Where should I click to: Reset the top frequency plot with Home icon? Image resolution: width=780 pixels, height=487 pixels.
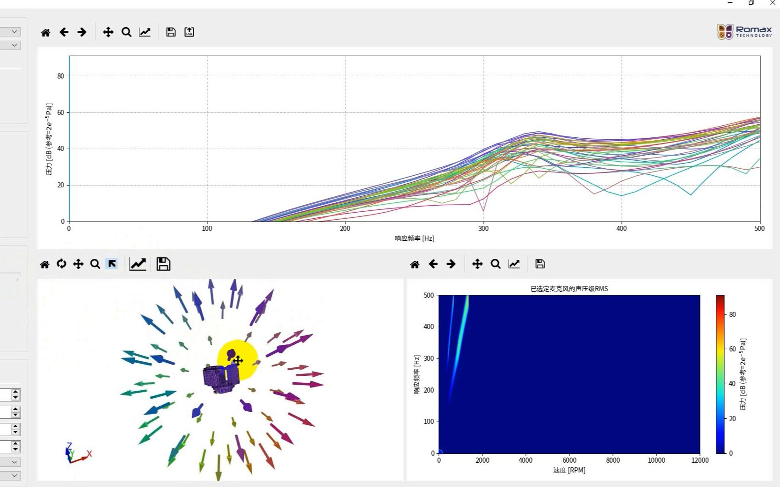click(45, 32)
